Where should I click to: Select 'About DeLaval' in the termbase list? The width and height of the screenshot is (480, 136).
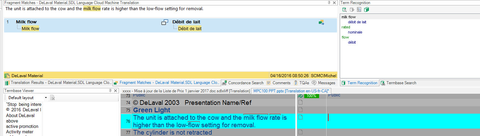click(x=20, y=115)
